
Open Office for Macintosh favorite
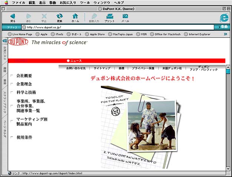(x=165, y=34)
